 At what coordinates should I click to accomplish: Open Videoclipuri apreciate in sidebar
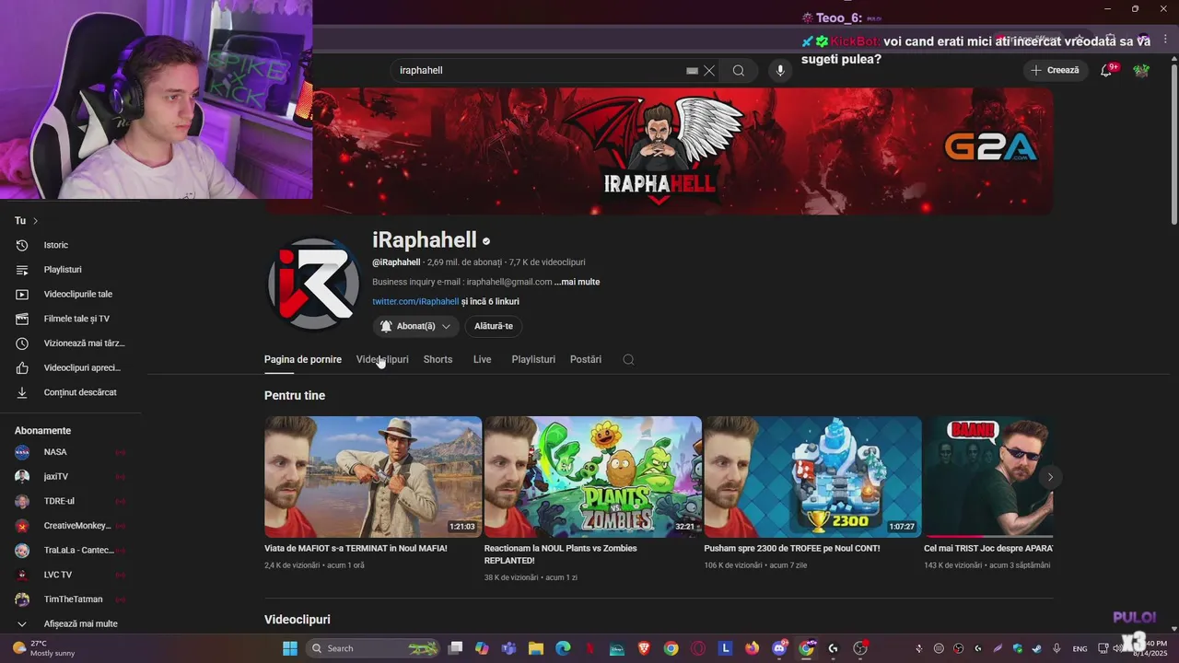click(x=70, y=367)
